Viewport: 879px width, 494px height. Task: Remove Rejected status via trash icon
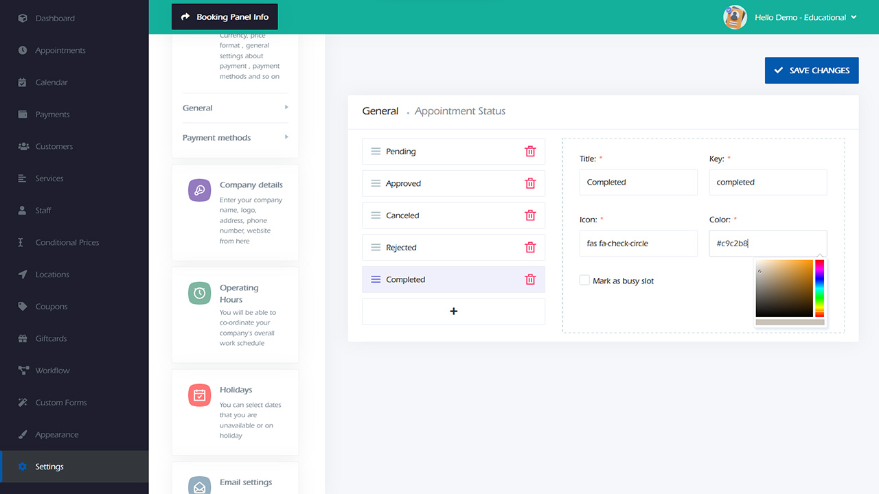pos(530,248)
